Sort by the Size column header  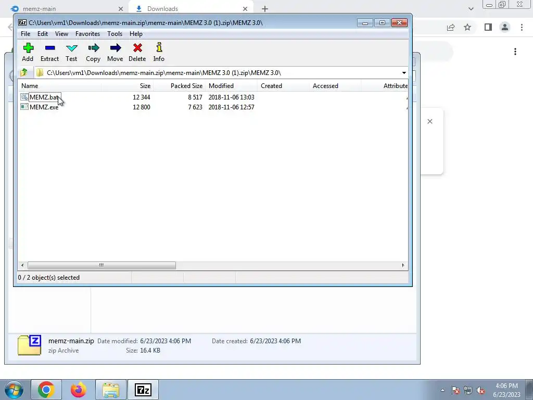(x=127, y=86)
